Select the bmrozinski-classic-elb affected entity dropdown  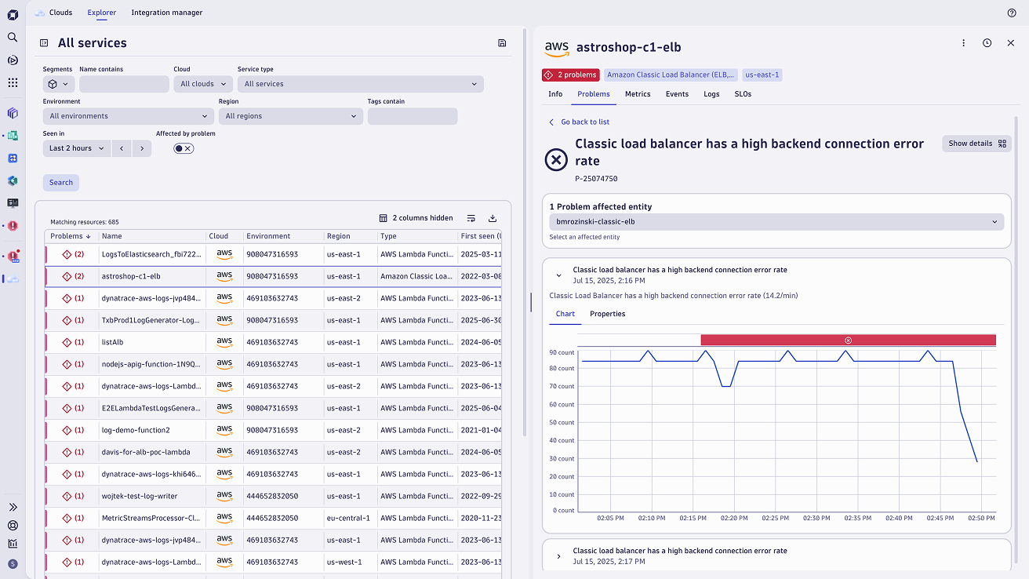[776, 222]
